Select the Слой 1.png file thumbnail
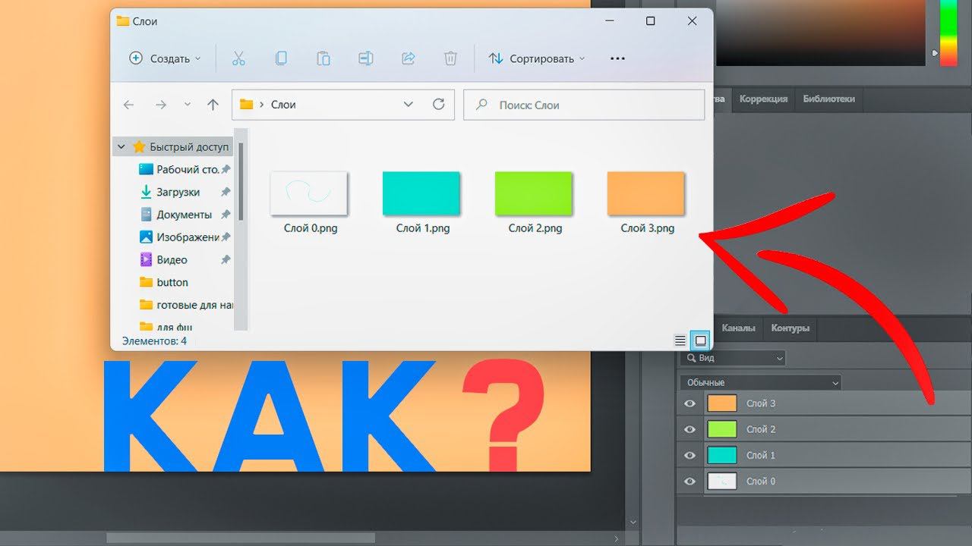The width and height of the screenshot is (972, 546). pos(421,193)
